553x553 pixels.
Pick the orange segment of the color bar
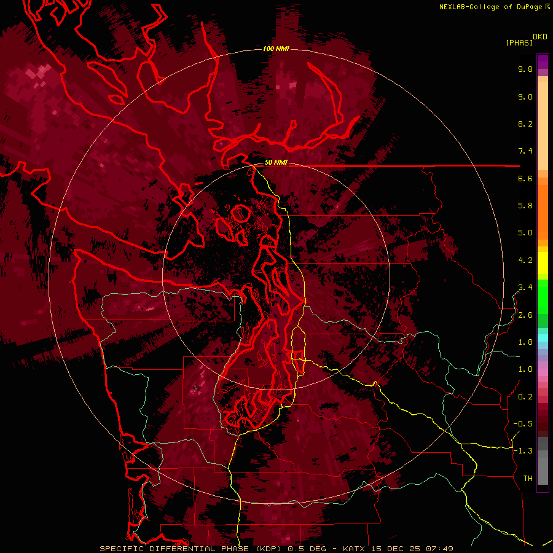(x=543, y=211)
